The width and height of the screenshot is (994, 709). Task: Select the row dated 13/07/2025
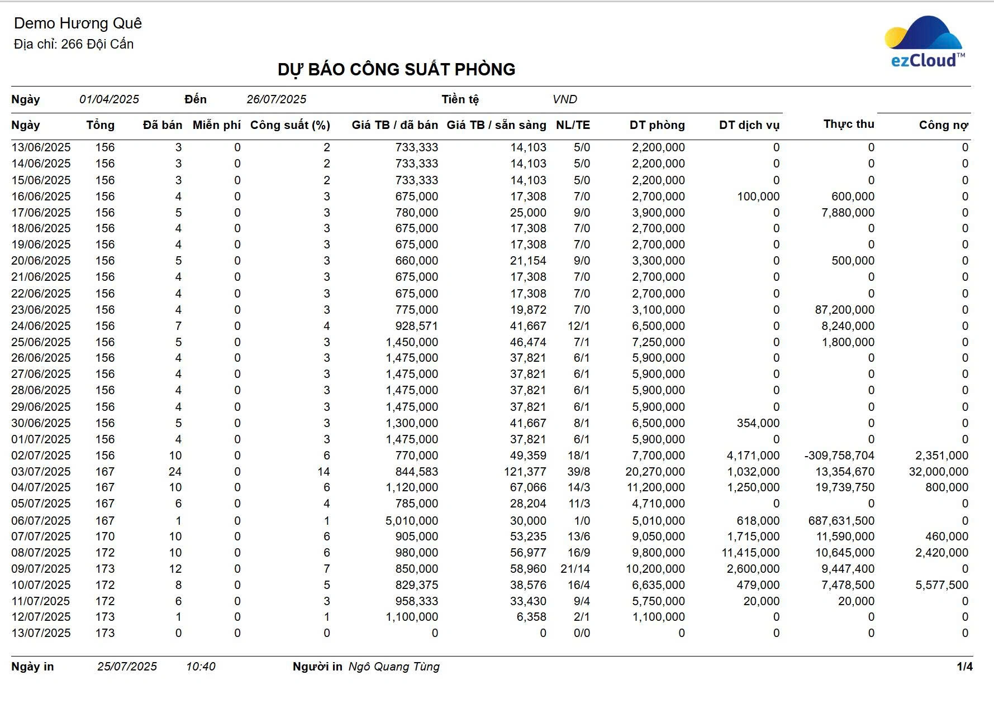point(490,633)
